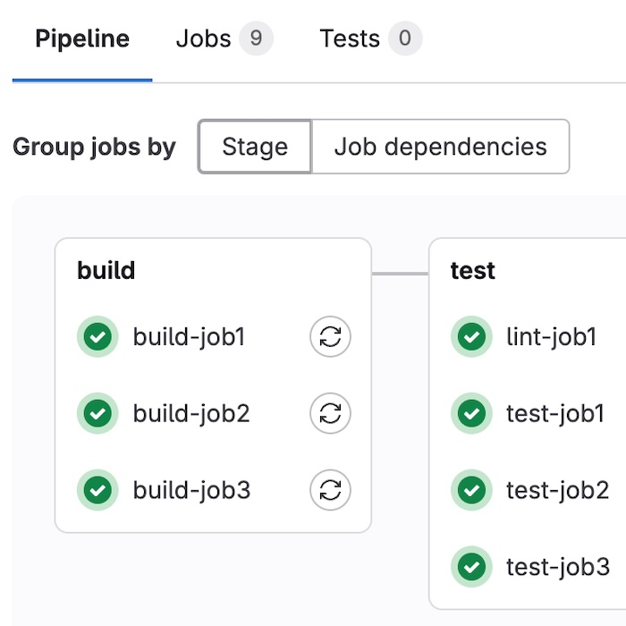
Task: Click build-job1 passed status icon
Action: 97,337
